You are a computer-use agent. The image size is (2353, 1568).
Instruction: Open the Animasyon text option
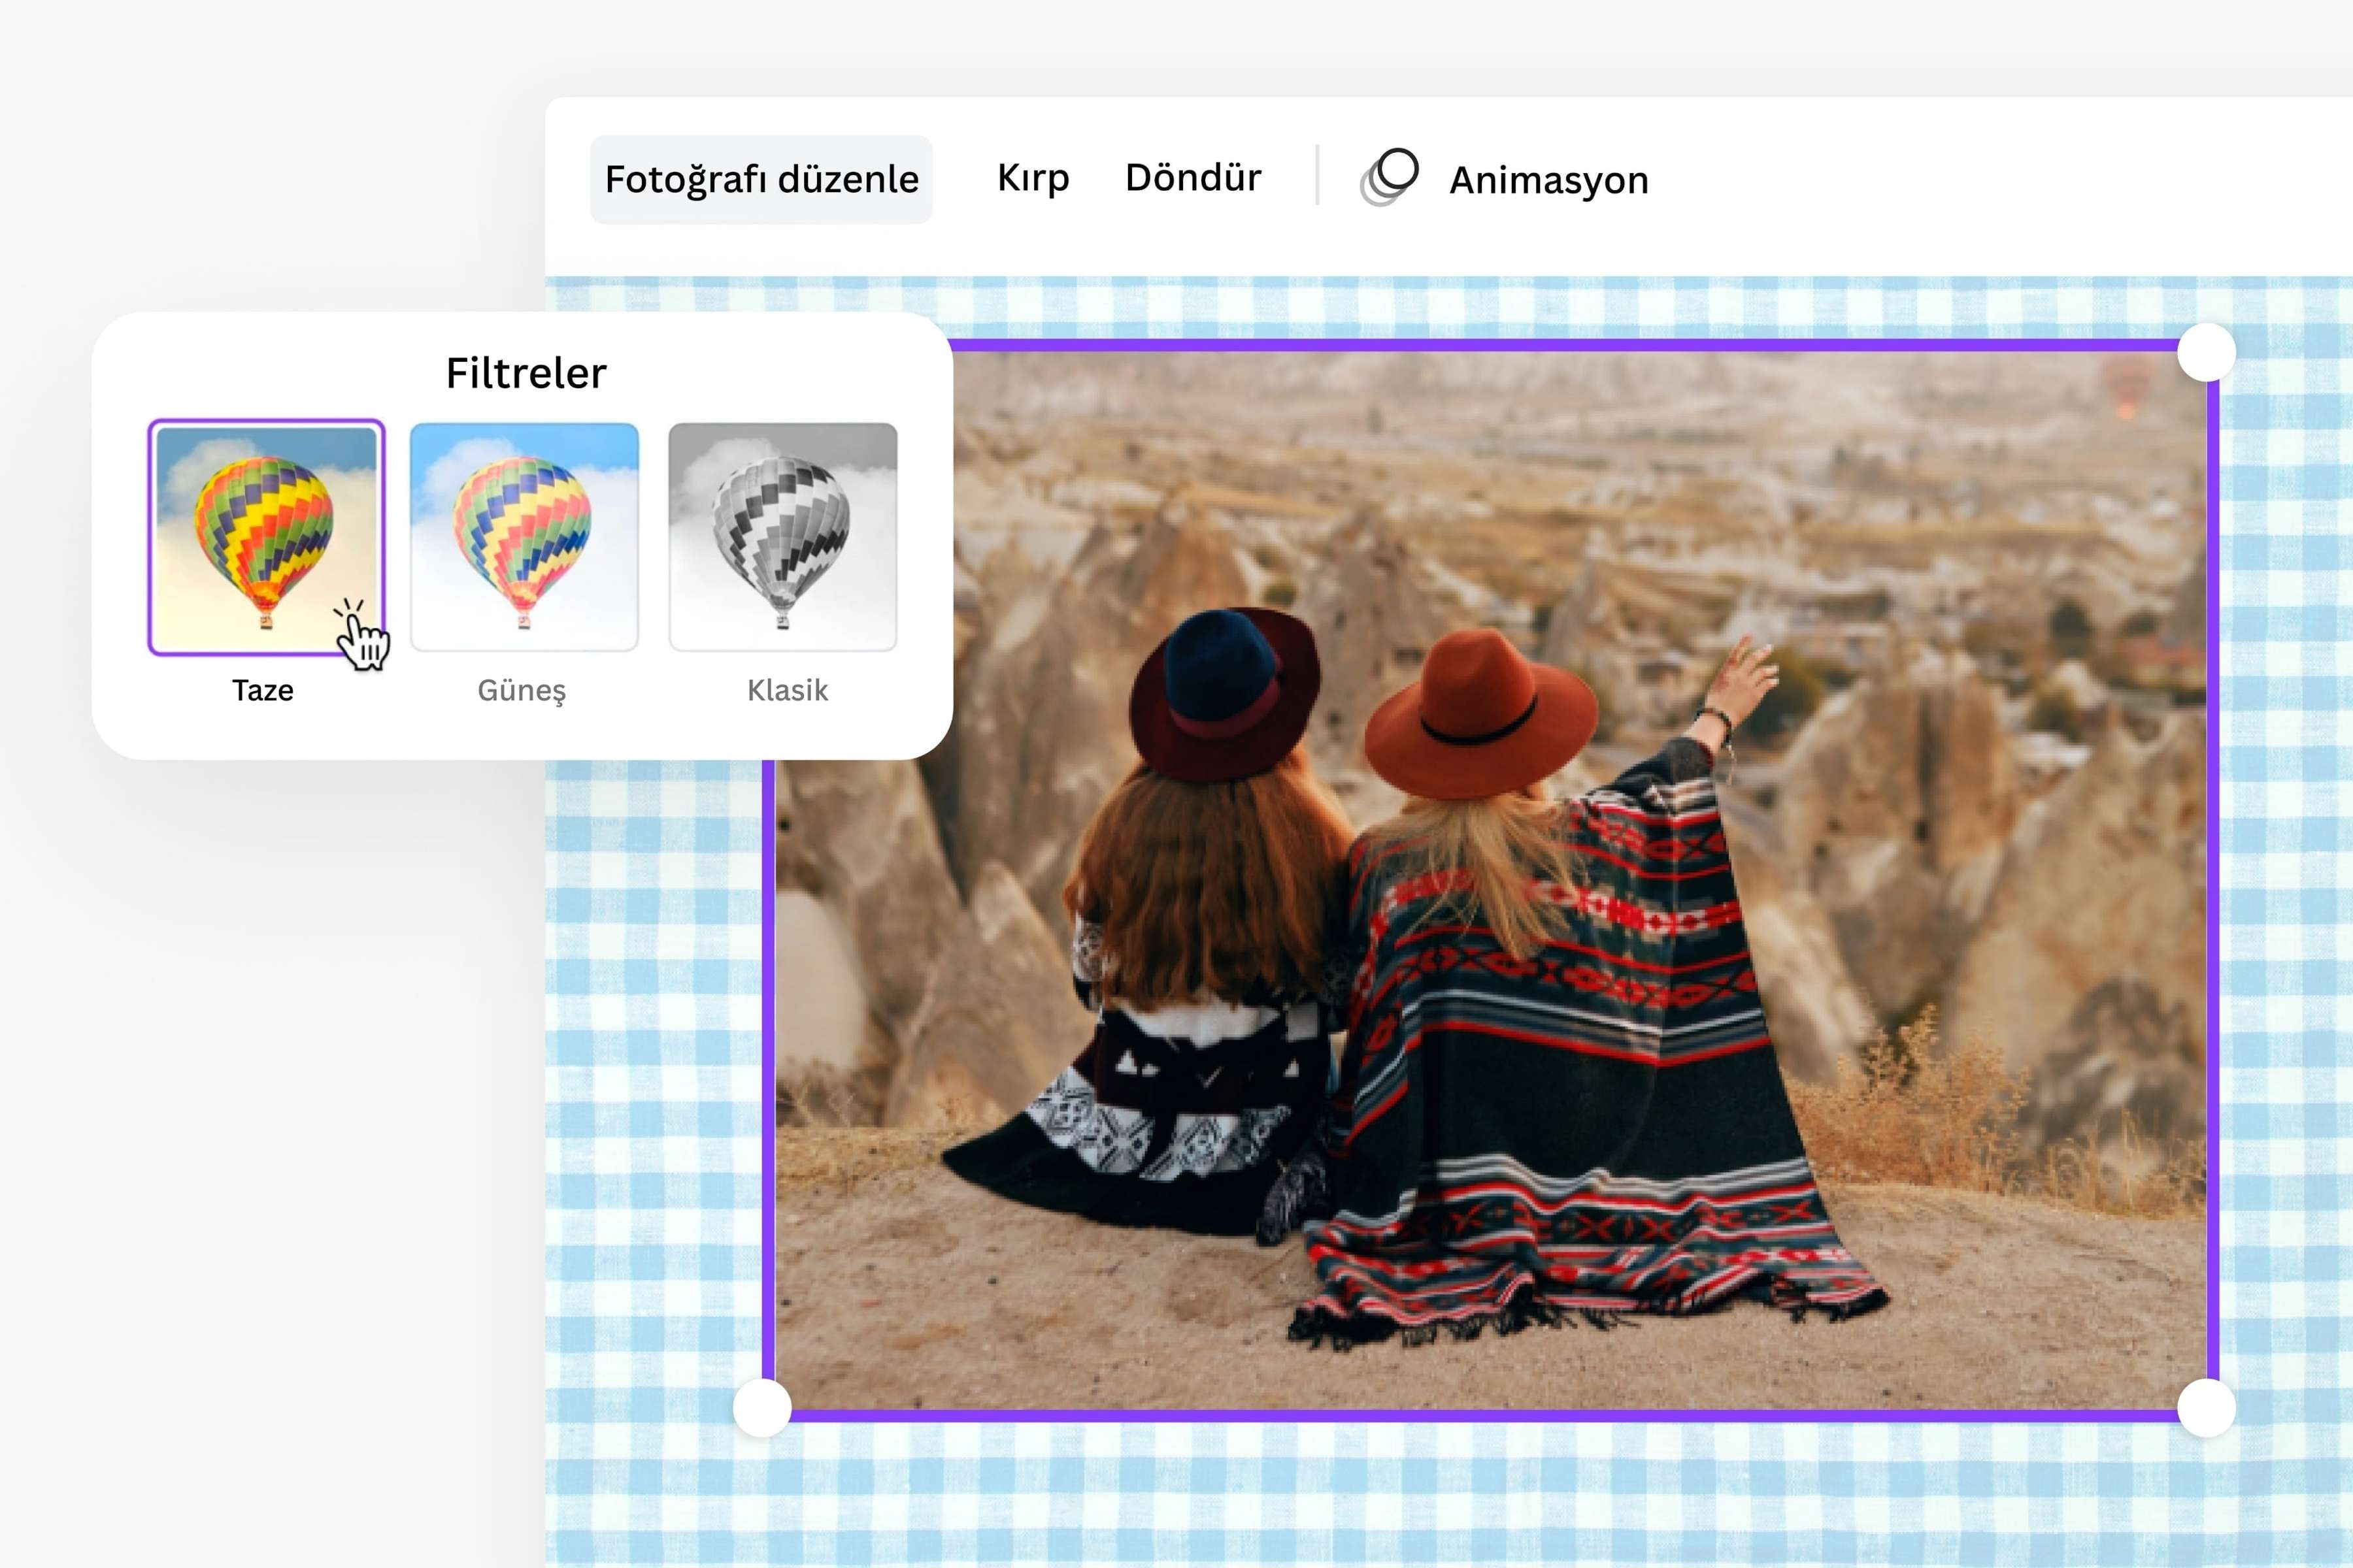point(1548,180)
